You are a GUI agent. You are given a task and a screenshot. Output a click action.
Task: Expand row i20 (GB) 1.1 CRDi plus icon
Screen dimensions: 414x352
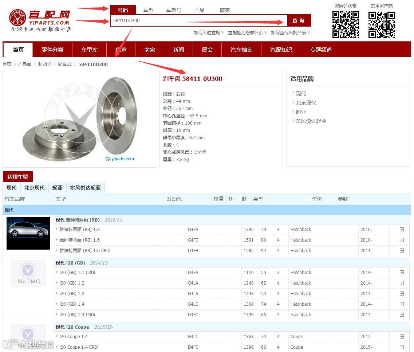pyautogui.click(x=402, y=273)
